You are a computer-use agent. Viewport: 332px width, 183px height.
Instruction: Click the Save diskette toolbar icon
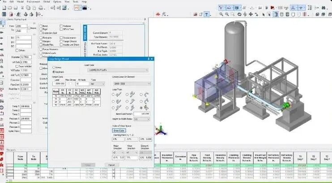[16, 8]
